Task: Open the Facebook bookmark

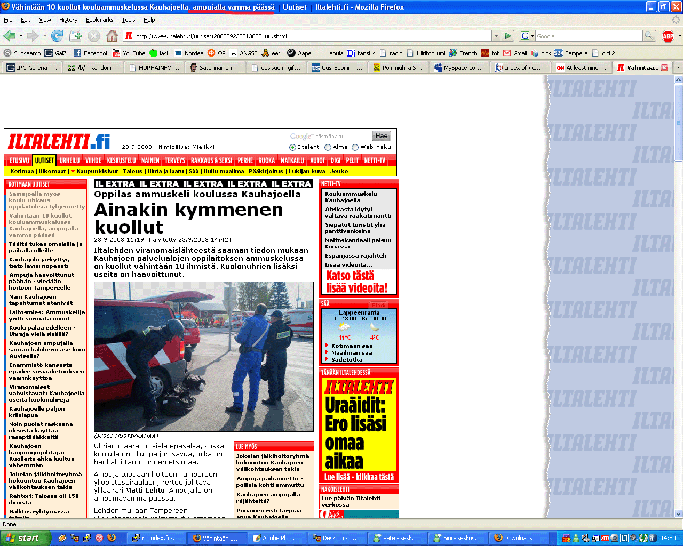Action: coord(91,53)
